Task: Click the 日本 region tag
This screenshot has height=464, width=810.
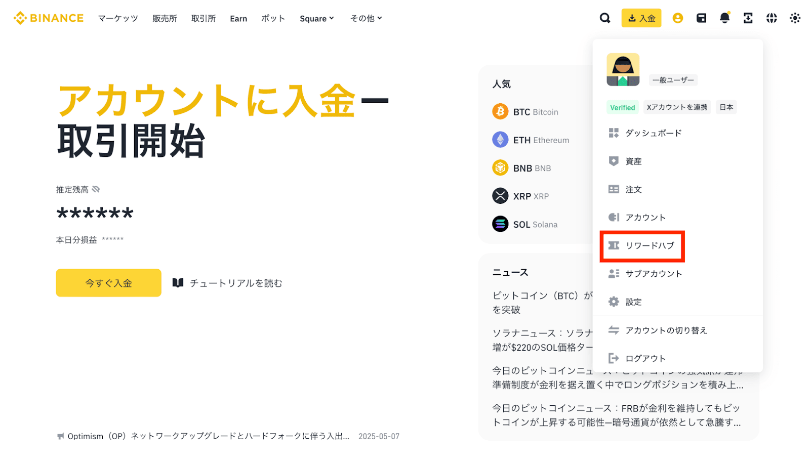Action: tap(726, 107)
